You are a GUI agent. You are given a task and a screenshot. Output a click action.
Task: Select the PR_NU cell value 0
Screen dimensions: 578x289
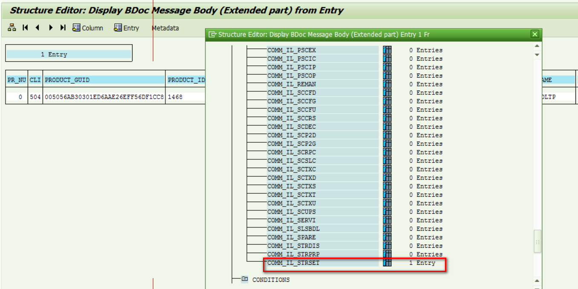[x=17, y=97]
